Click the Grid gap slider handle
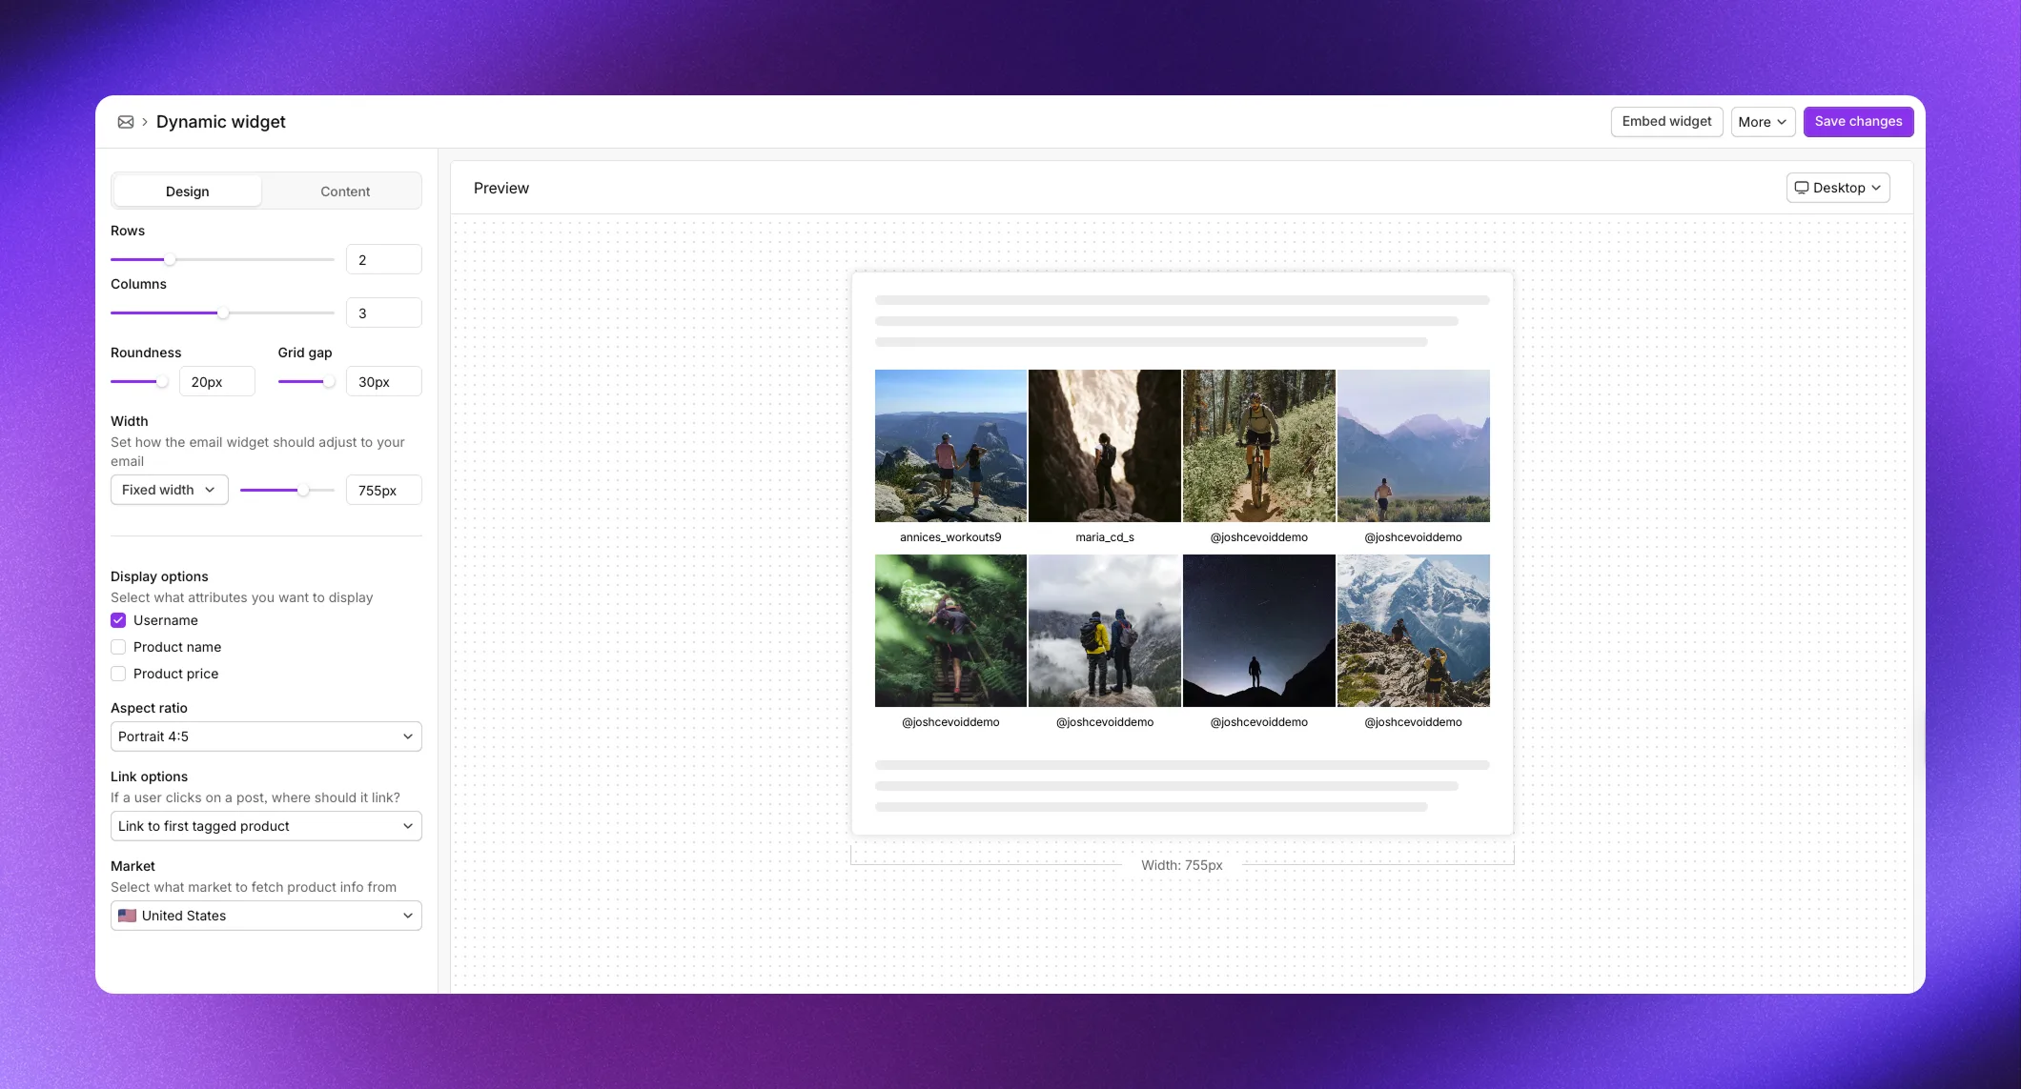Image resolution: width=2021 pixels, height=1089 pixels. tap(329, 381)
